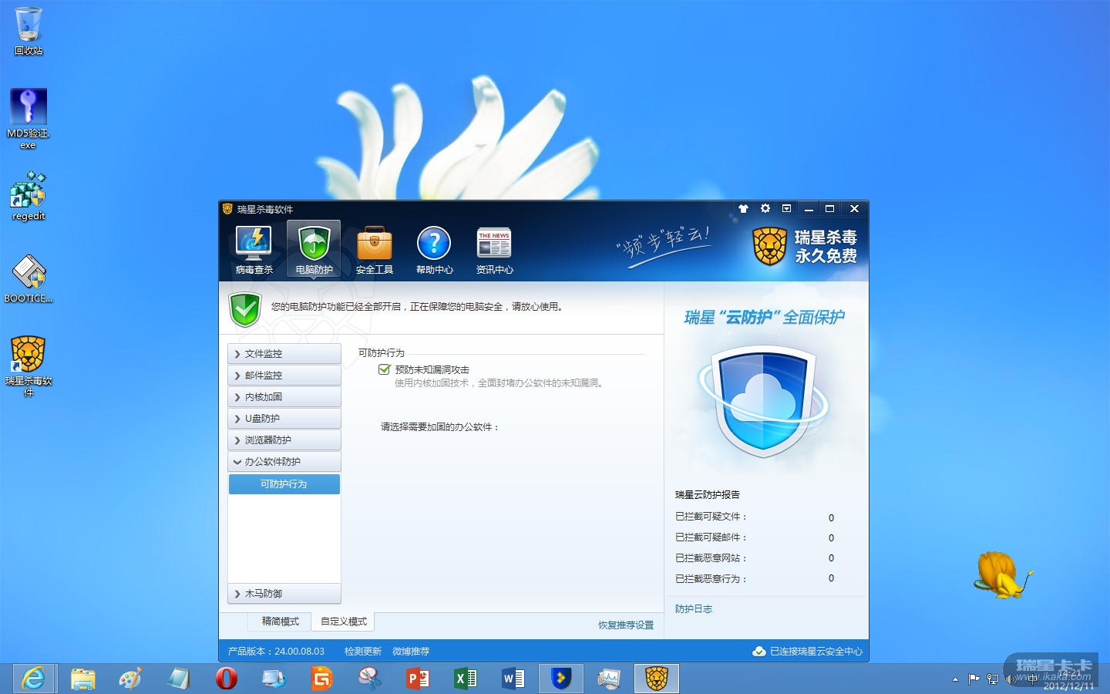This screenshot has width=1110, height=694.
Task: Open 资讯中心 news center
Action: click(x=494, y=250)
